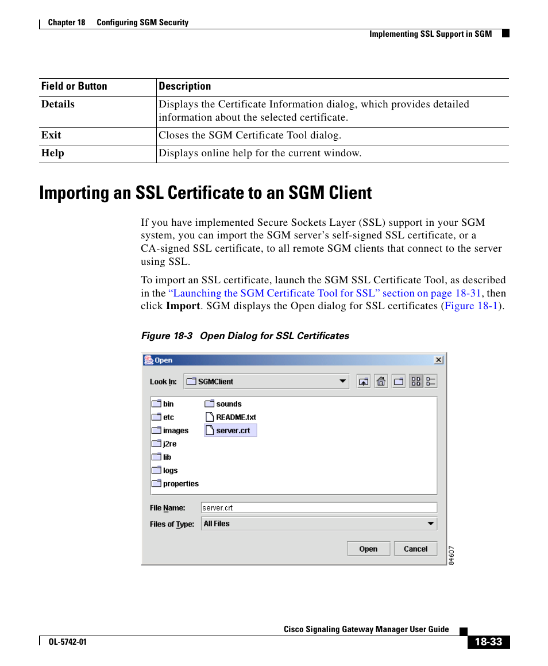The image size is (548, 666).
Task: Click the Figure 18-3 caption text
Action: click(245, 336)
